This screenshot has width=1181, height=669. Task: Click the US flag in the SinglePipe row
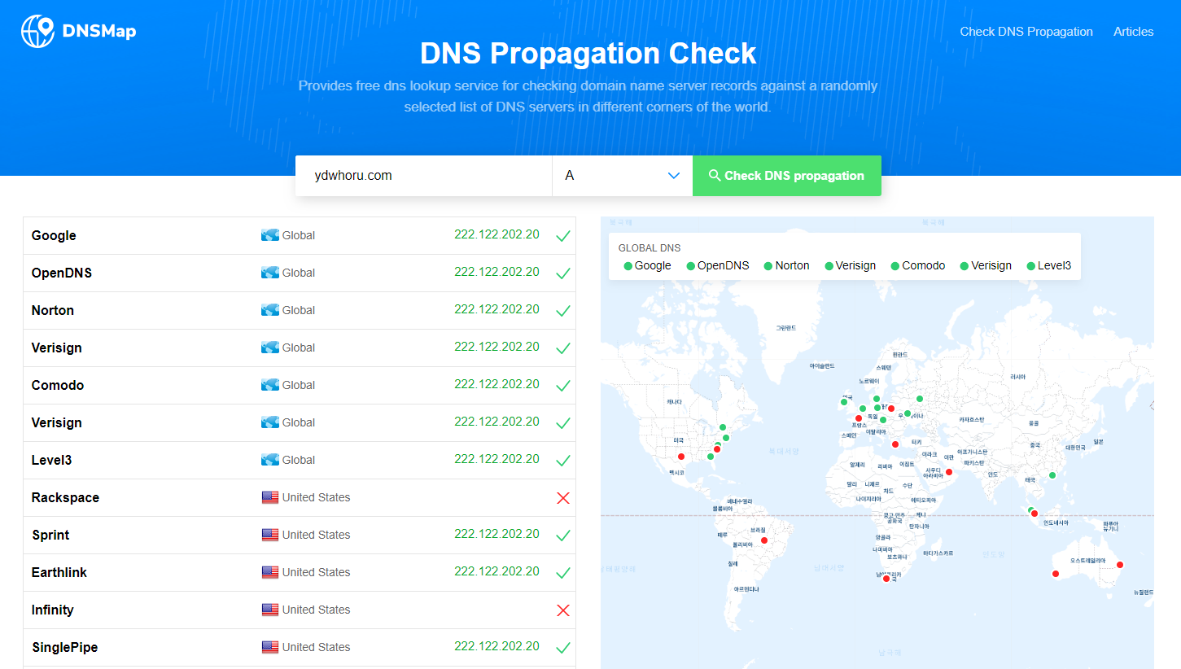[x=270, y=647]
